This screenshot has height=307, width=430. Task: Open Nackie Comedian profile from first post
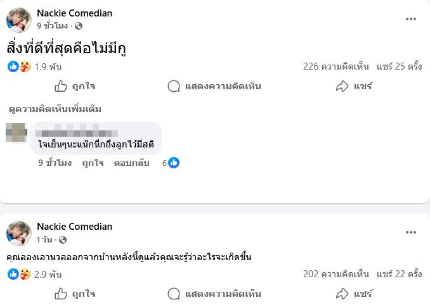click(74, 13)
